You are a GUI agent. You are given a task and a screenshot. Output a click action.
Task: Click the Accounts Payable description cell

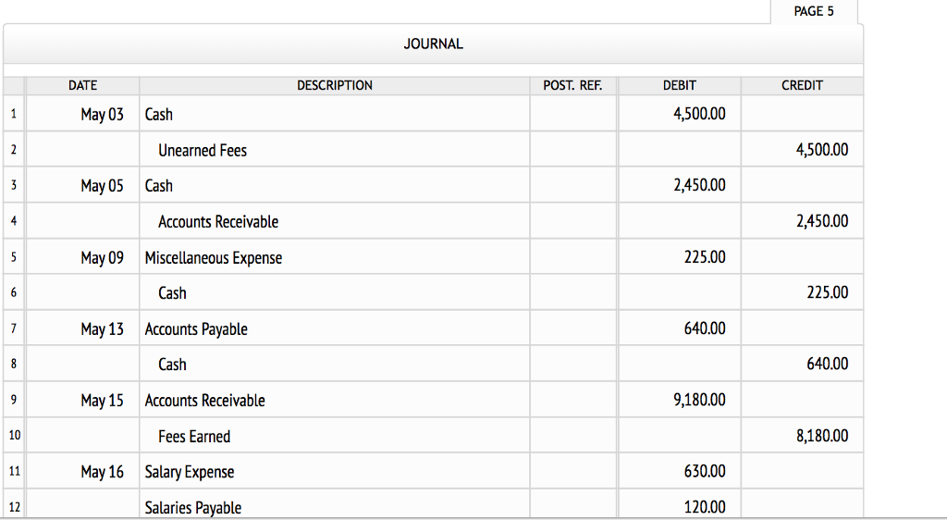[335, 328]
